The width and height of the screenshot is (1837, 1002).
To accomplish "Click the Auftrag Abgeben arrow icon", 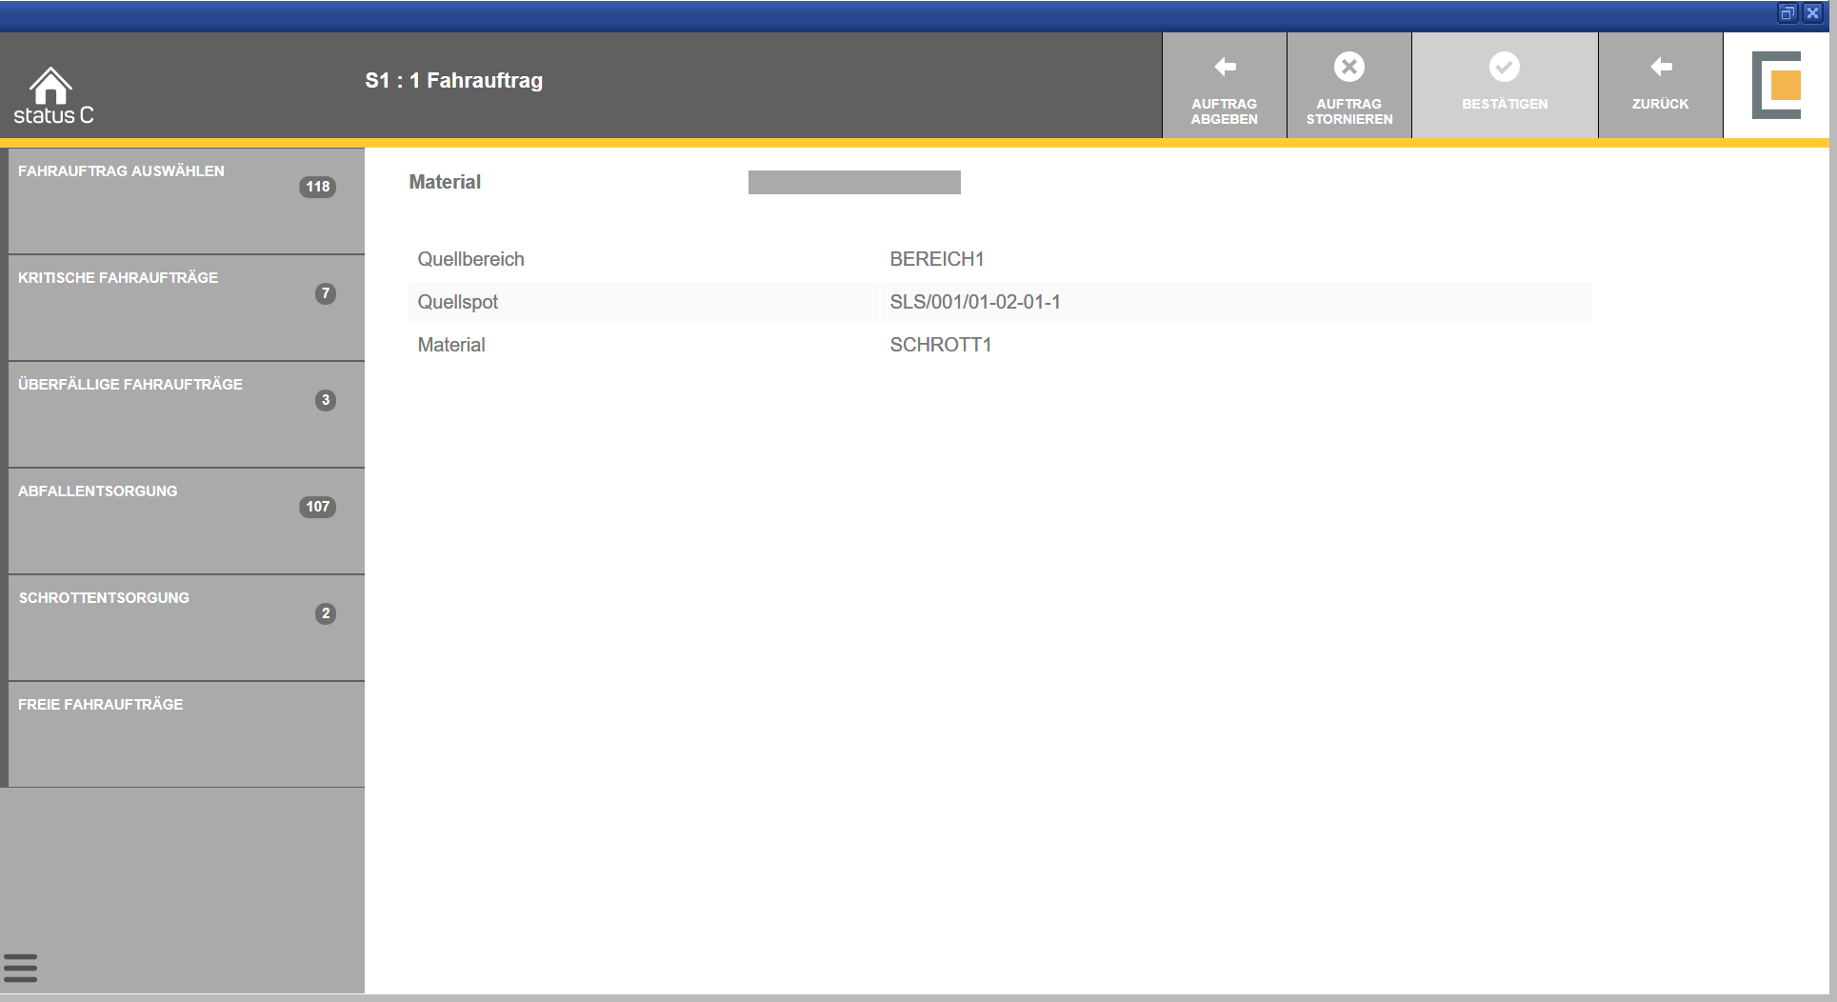I will pos(1225,67).
